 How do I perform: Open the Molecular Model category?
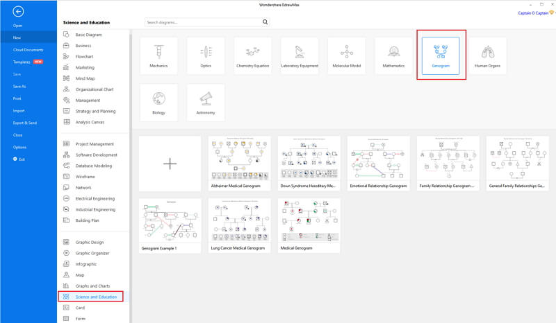[346, 55]
